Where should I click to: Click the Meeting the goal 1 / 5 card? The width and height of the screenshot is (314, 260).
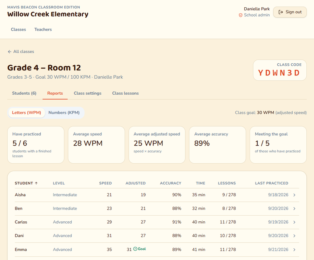pos(278,145)
